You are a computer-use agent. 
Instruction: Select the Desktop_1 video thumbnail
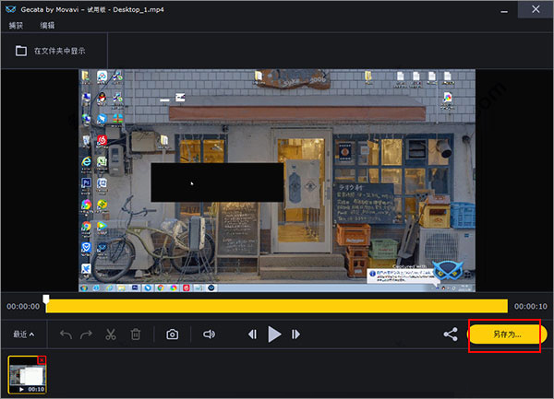point(27,374)
